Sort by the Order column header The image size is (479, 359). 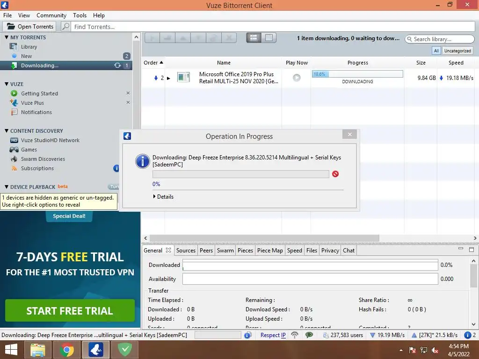[153, 63]
